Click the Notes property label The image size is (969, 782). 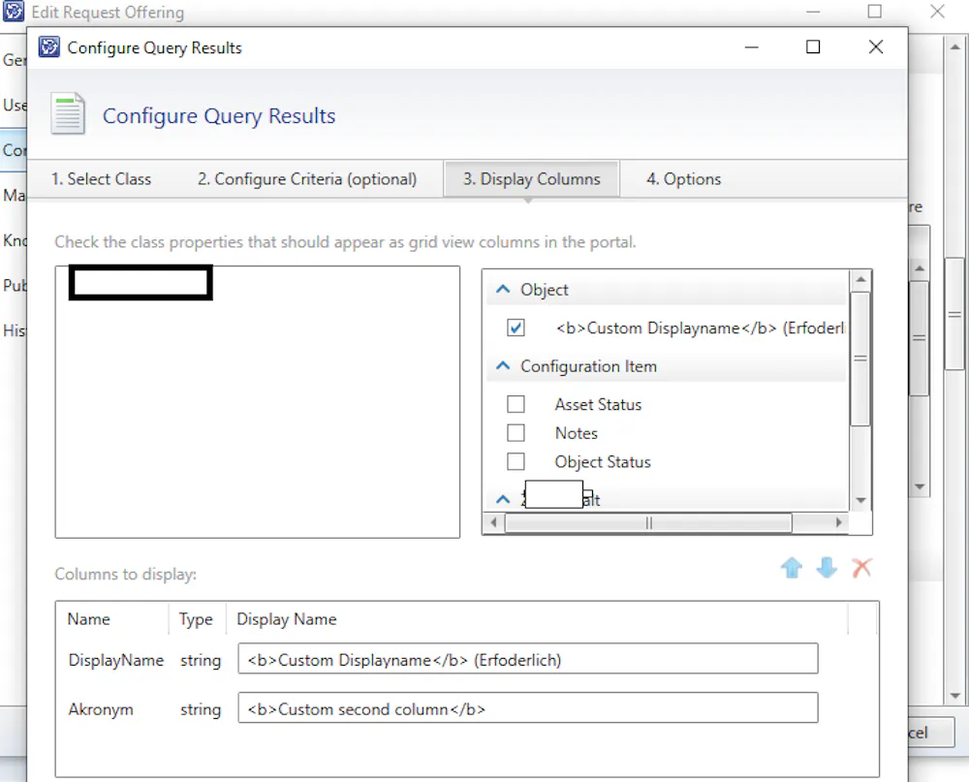pyautogui.click(x=576, y=433)
